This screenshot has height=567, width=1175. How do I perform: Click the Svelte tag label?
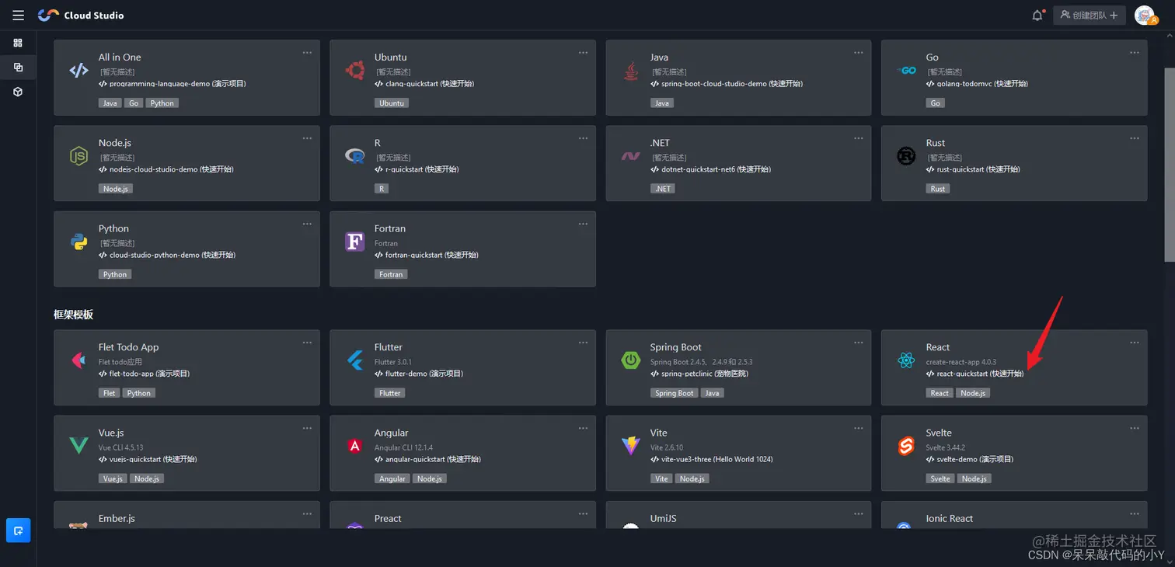tap(940, 478)
